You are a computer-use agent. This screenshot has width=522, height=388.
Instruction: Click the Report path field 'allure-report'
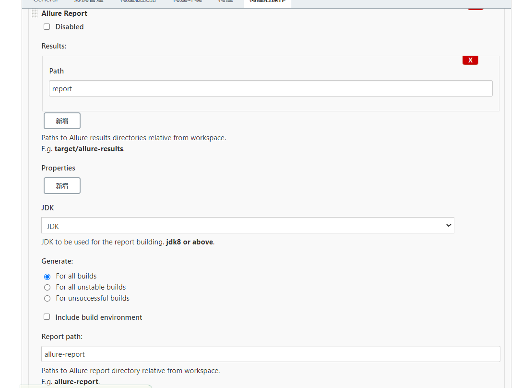[270, 354]
